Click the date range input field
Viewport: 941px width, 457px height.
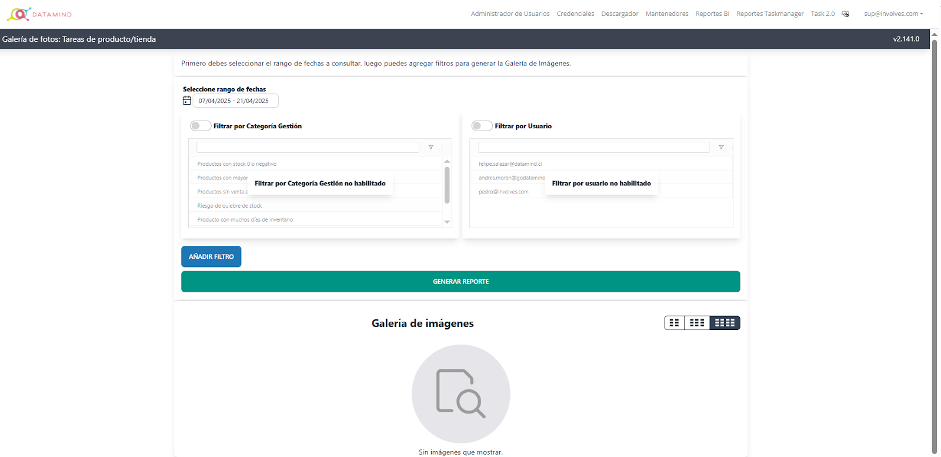236,101
